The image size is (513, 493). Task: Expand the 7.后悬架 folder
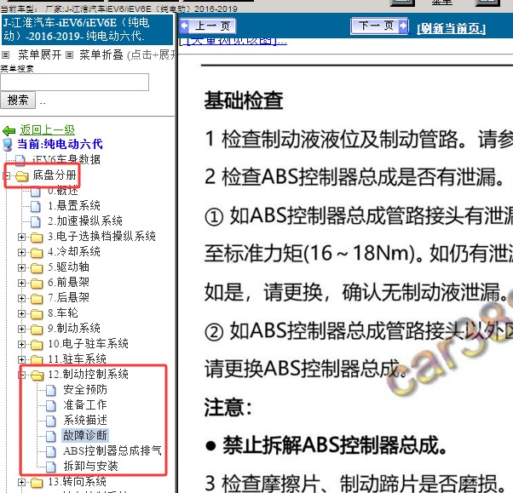coord(21,298)
